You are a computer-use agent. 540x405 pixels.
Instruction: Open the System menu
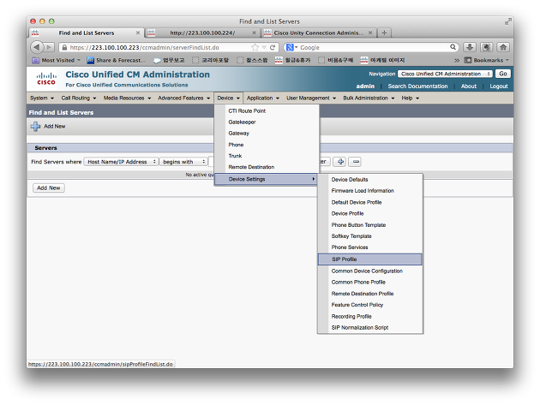coord(42,98)
